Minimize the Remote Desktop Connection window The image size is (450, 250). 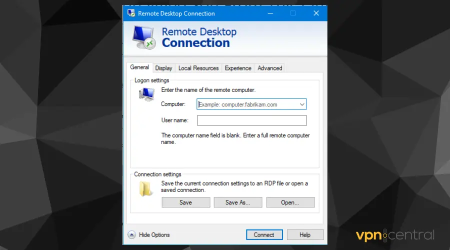tap(270, 13)
